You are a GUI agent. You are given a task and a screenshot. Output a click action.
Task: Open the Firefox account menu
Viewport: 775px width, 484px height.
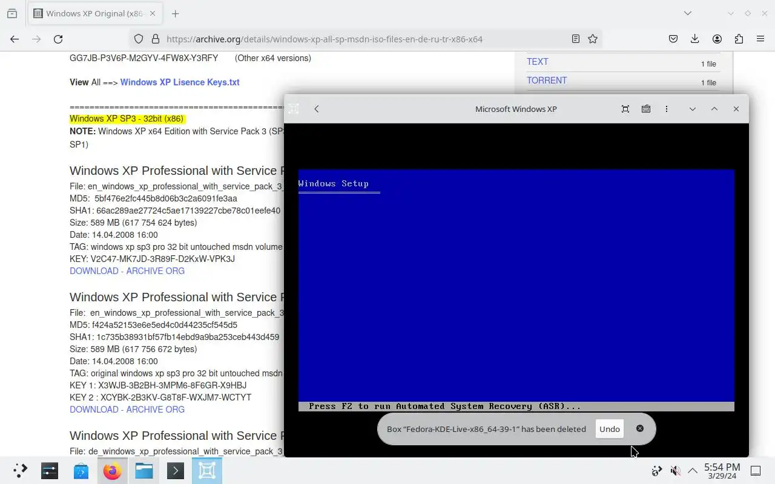point(717,39)
